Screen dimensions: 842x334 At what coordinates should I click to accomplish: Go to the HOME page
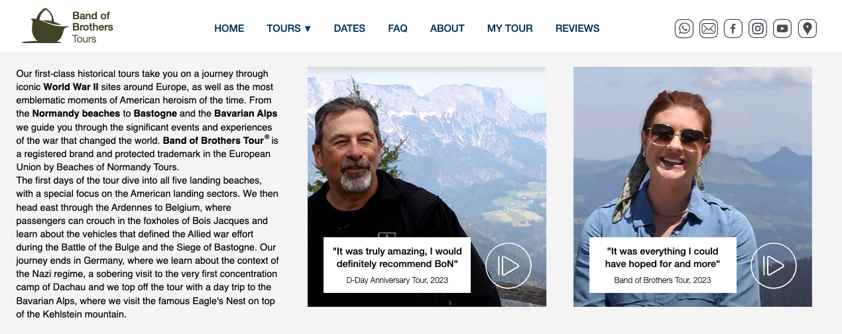pos(229,28)
